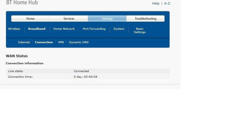Select the Broadband menu item
Image resolution: width=230 pixels, height=129 pixels.
[37, 29]
